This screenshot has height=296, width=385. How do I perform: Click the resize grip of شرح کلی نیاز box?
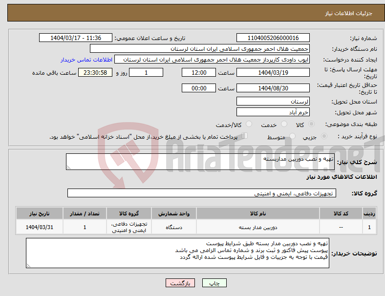(x=68, y=168)
